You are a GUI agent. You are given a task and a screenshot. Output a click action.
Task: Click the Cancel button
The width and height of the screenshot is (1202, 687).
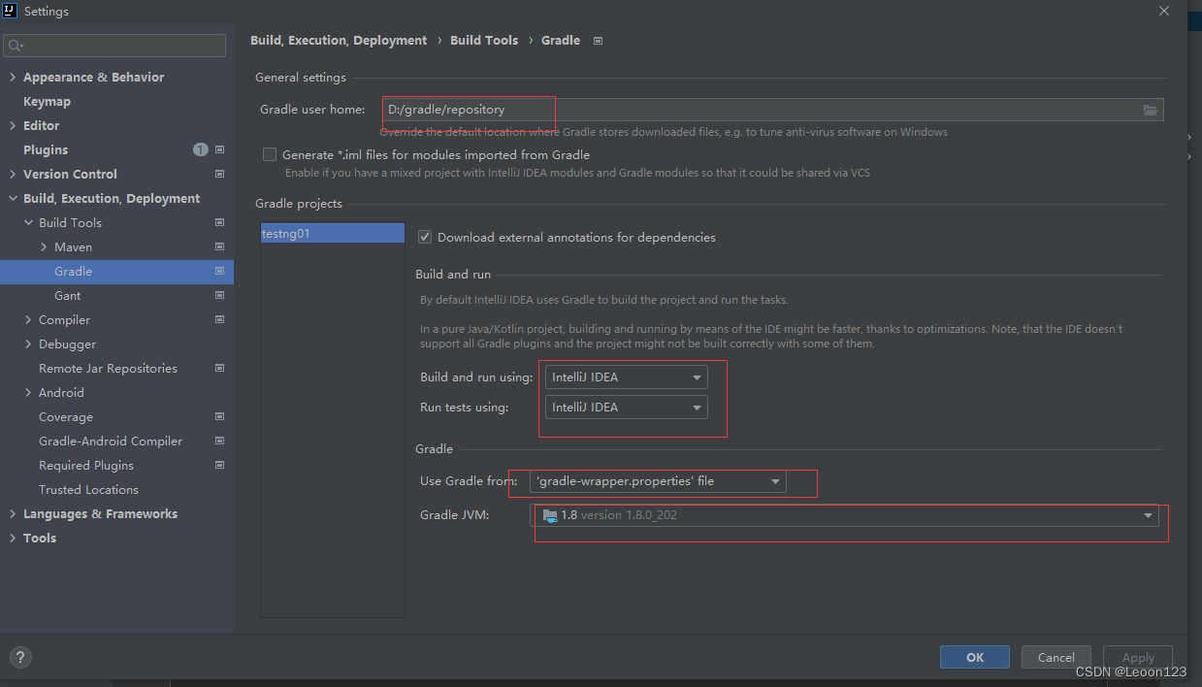click(1056, 657)
